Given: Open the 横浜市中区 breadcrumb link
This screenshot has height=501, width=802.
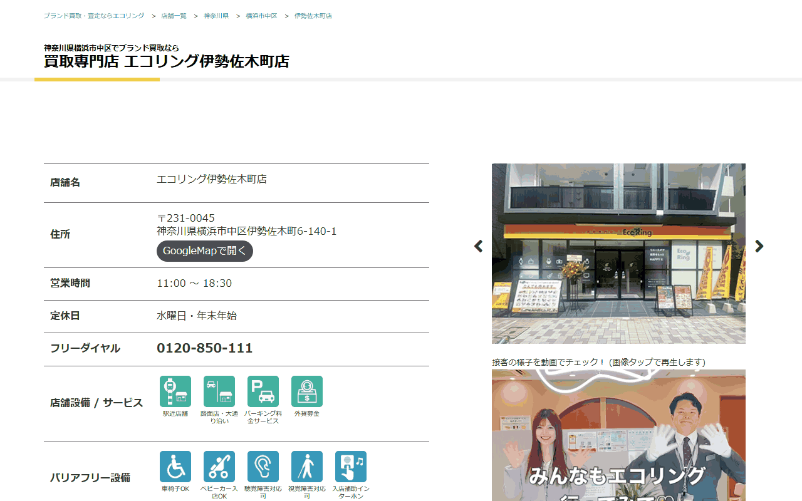Looking at the screenshot, I should [x=261, y=16].
